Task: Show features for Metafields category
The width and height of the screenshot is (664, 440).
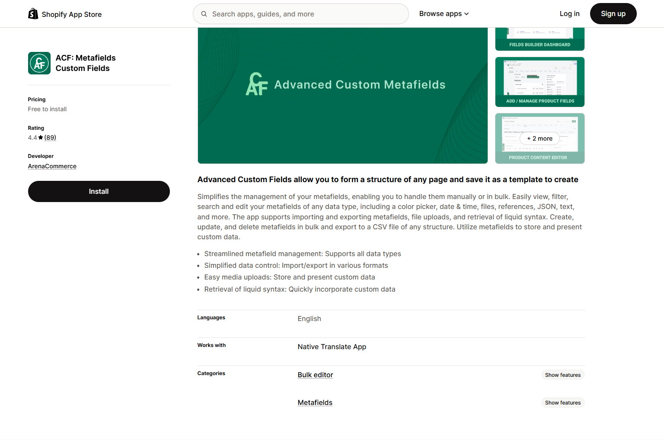Action: tap(562, 403)
